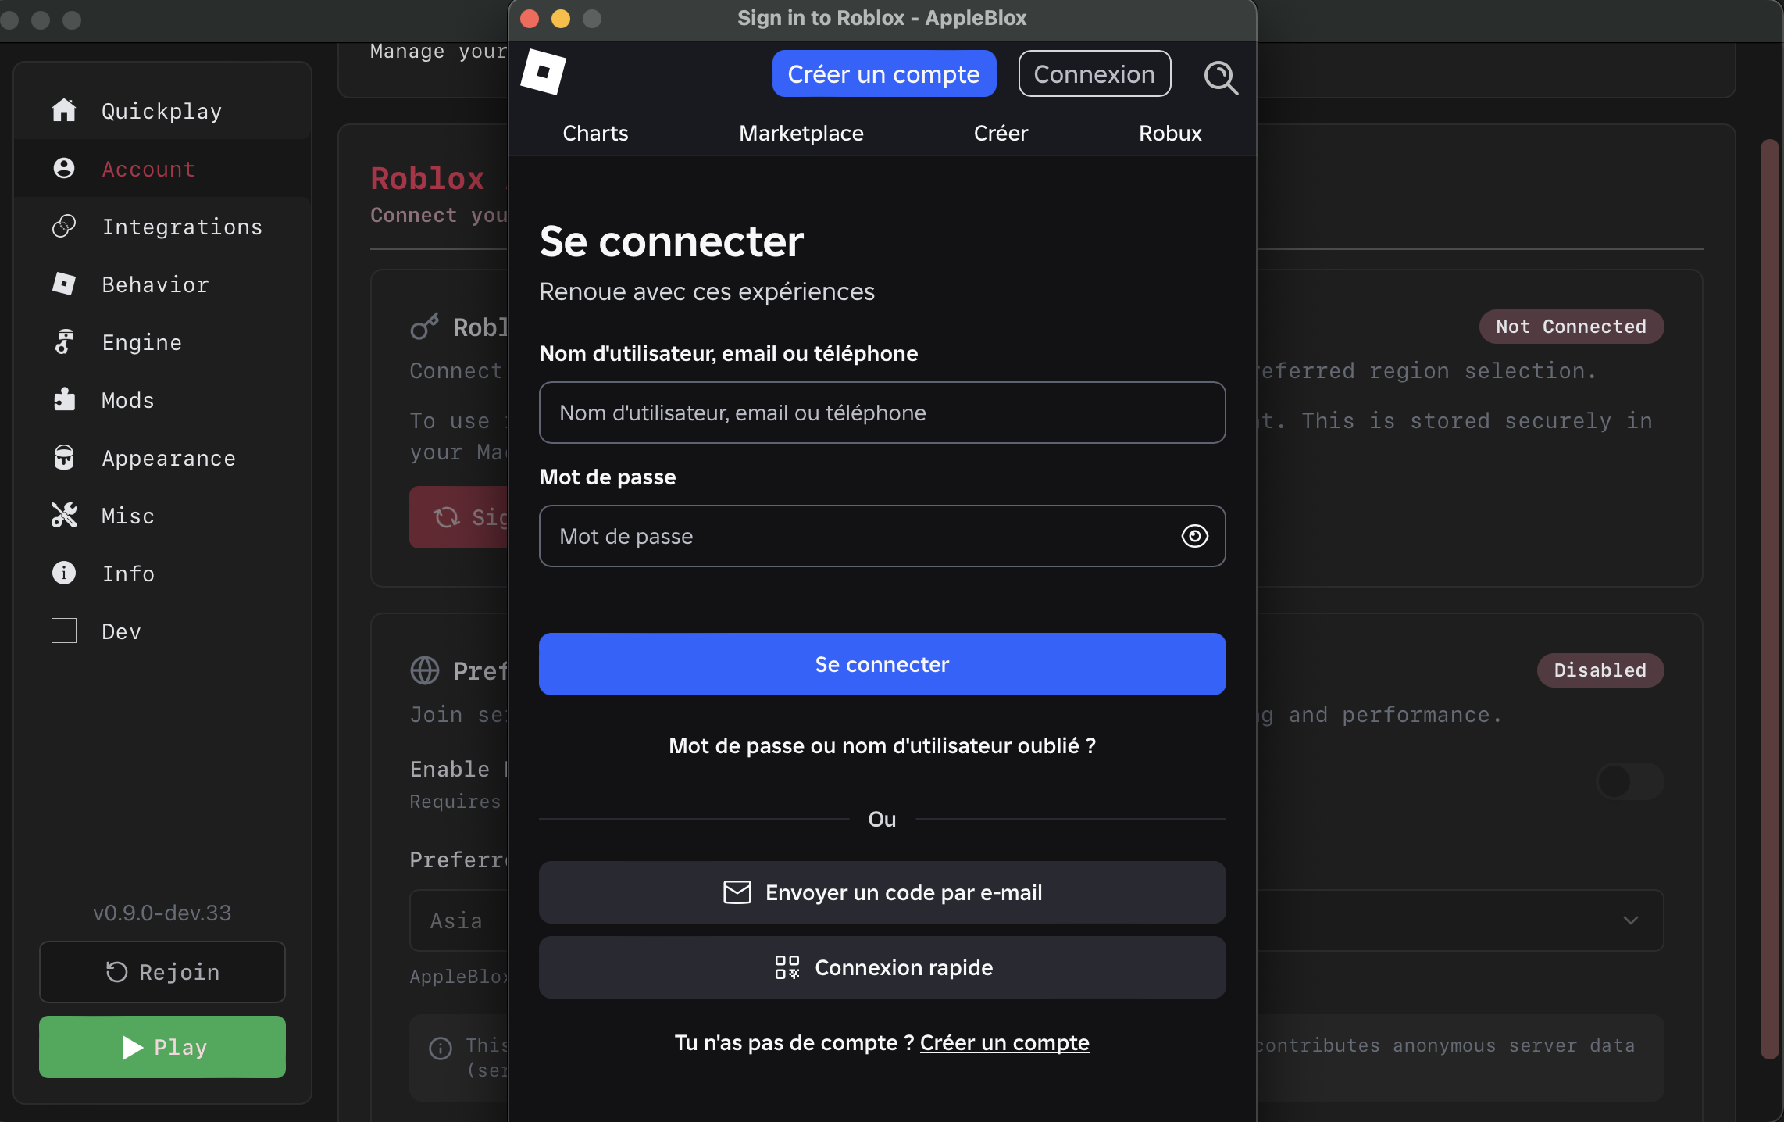Open the forgotten password link
The image size is (1784, 1122).
click(x=881, y=745)
